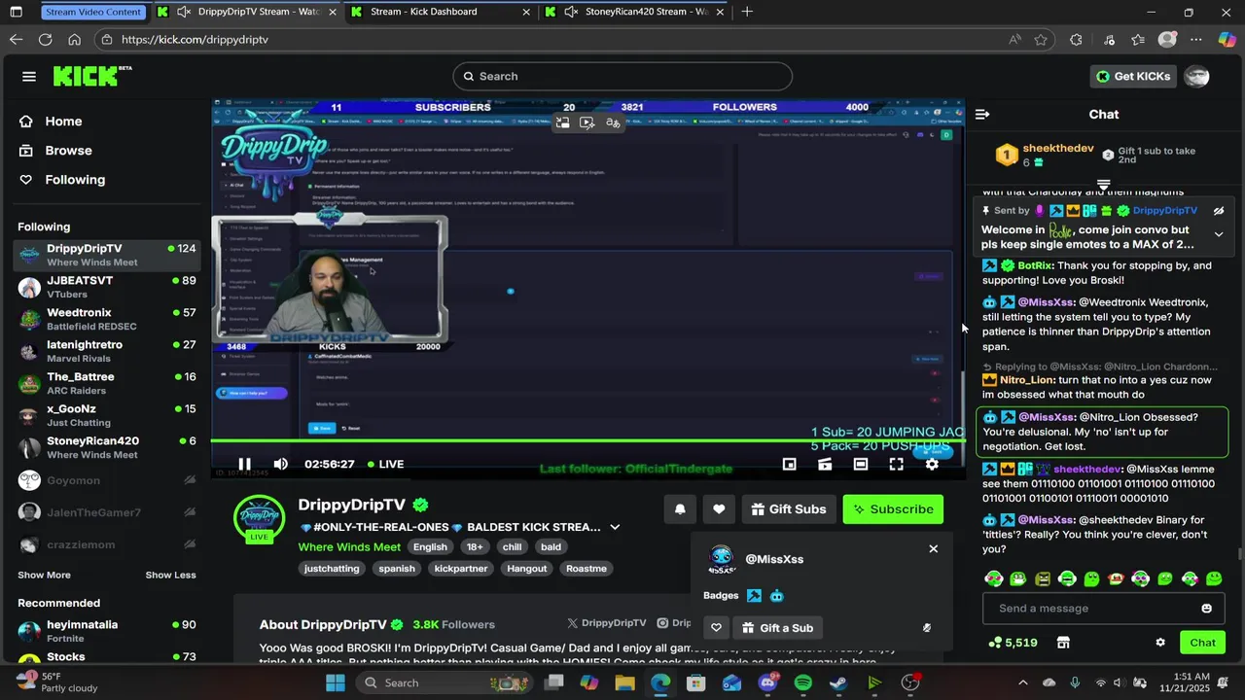Open chat settings gear icon
The height and width of the screenshot is (700, 1245).
(x=1159, y=643)
